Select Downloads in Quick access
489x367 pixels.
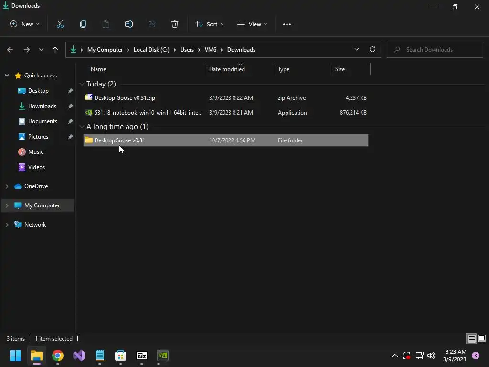[42, 106]
